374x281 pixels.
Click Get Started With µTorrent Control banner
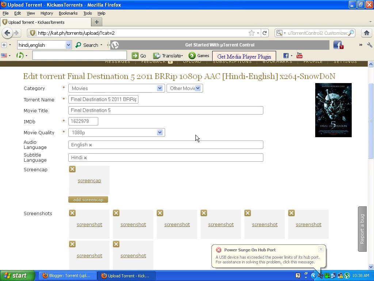220,45
